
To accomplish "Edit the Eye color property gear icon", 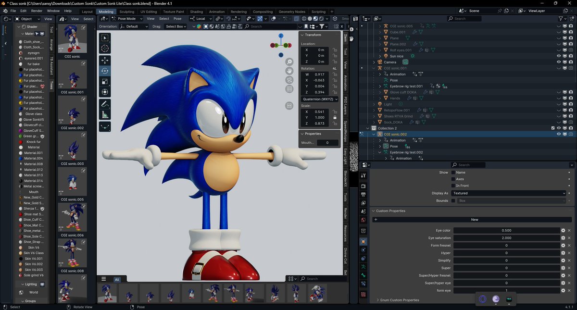I will click(x=563, y=230).
